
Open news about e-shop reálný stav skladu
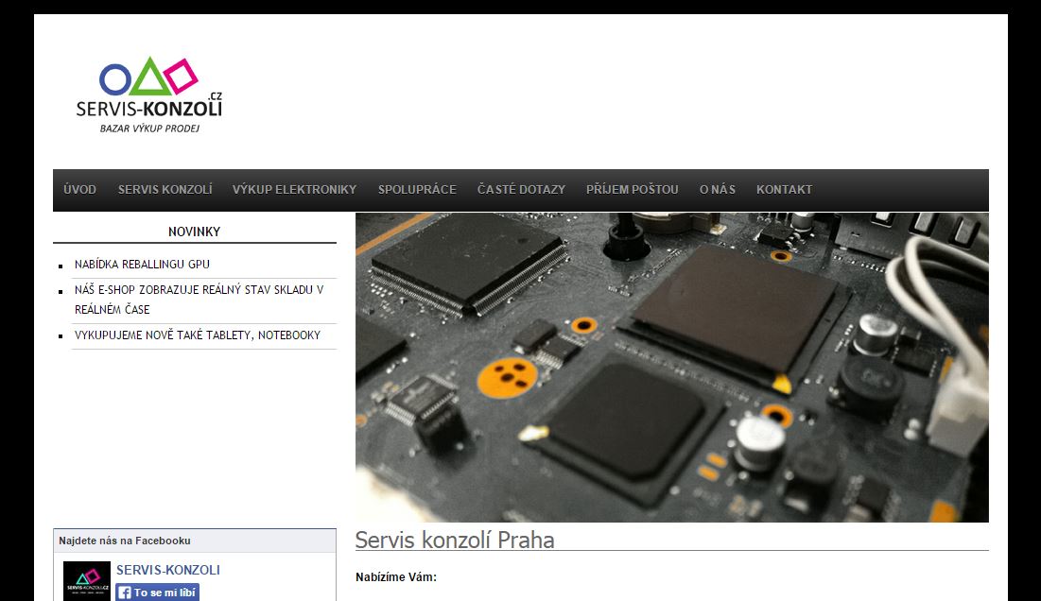(200, 300)
